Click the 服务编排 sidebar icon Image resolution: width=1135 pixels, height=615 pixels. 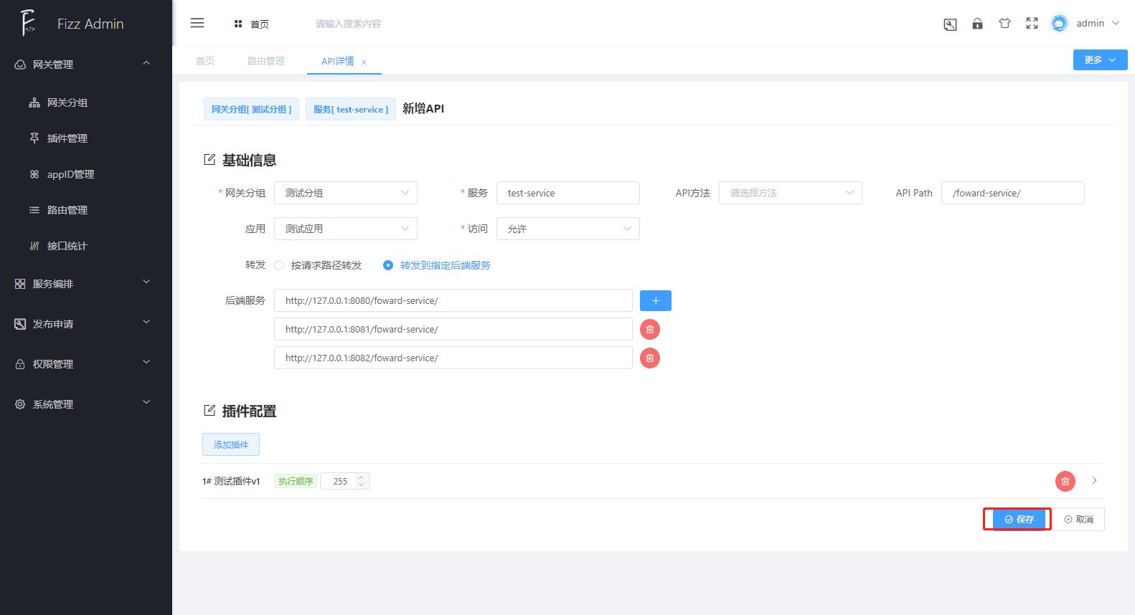pyautogui.click(x=20, y=284)
